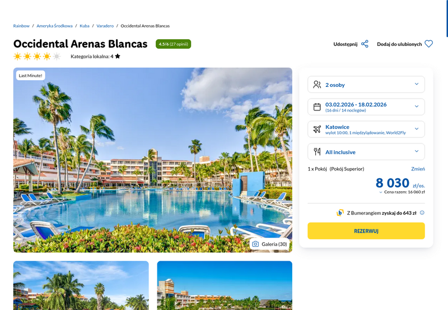Click the info icon beside Bumerang offer
Viewport: 448px width, 310px height.
pyautogui.click(x=422, y=213)
